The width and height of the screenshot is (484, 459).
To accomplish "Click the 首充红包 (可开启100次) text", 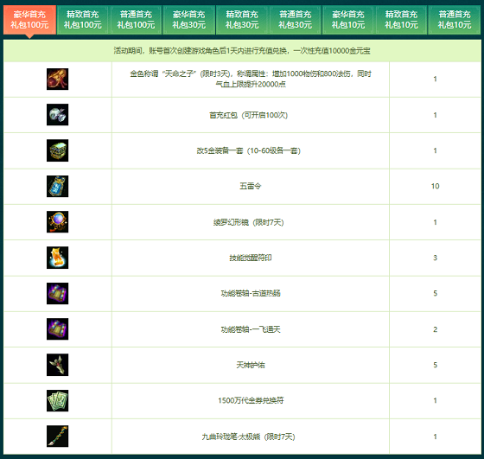I will tap(249, 115).
